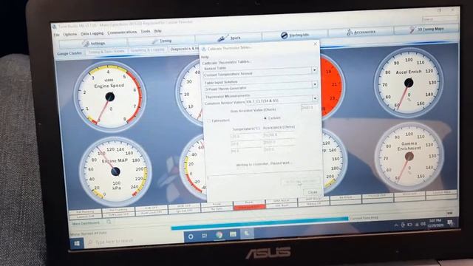
Task: Open Cortana circle icon on taskbar
Action: [191, 236]
